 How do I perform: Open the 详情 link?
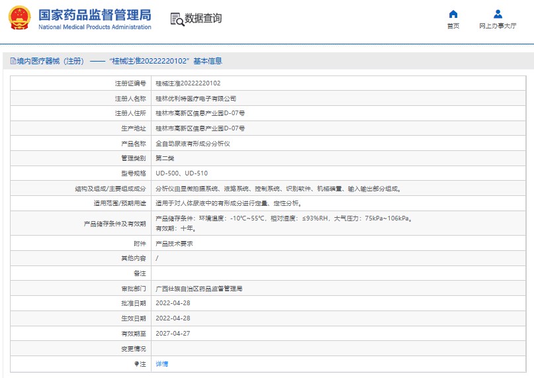(161, 364)
